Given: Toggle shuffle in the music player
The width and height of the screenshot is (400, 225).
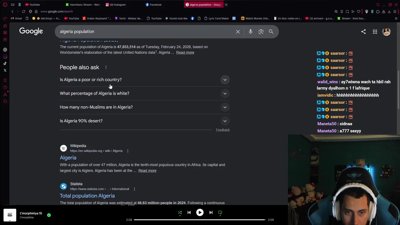Looking at the screenshot, I should tap(180, 212).
